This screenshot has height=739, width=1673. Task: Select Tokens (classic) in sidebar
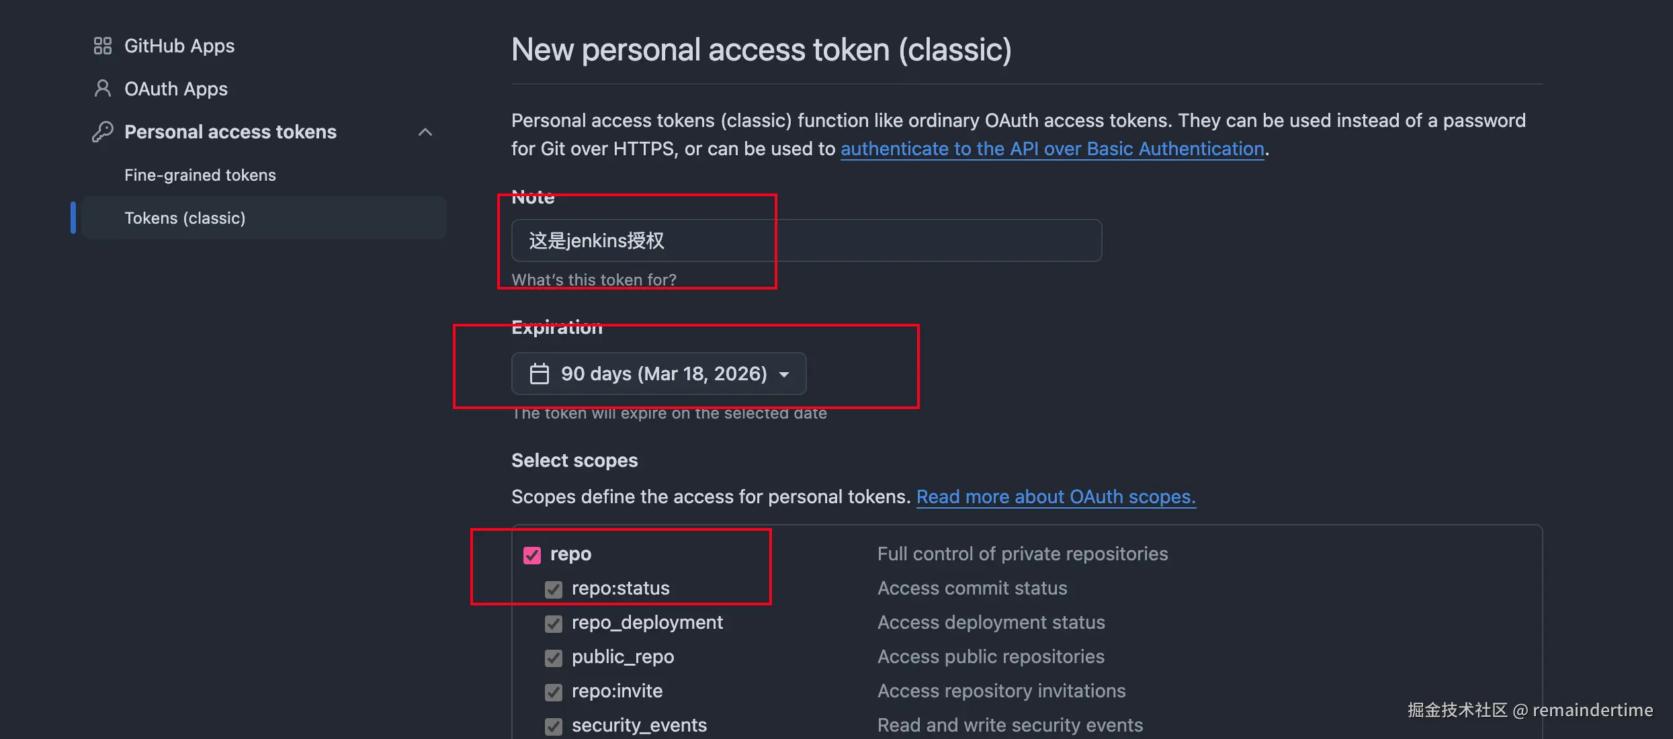pyautogui.click(x=185, y=218)
